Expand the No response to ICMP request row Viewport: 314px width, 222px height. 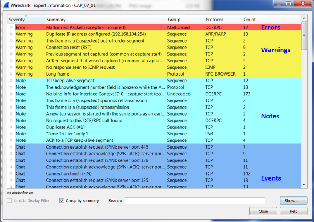point(11,67)
